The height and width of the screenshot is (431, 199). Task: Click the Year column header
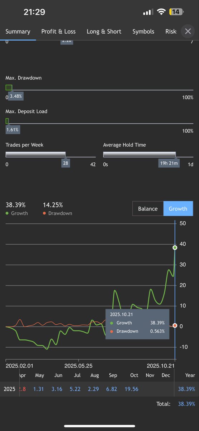click(x=190, y=375)
